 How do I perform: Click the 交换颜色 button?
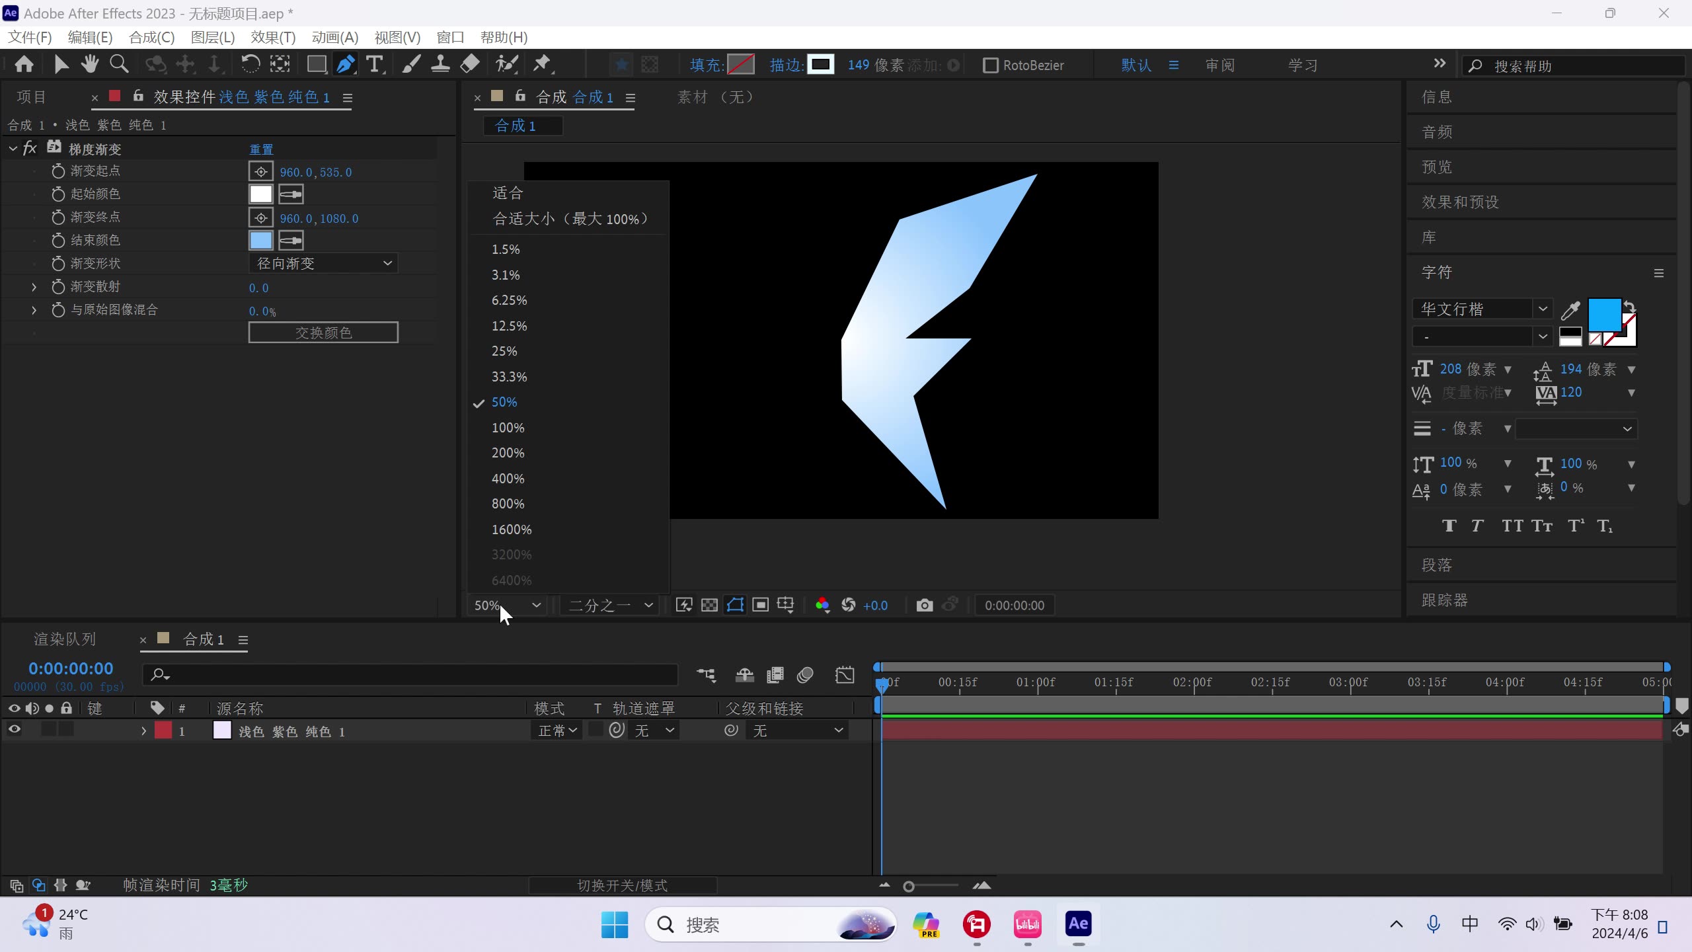323,333
